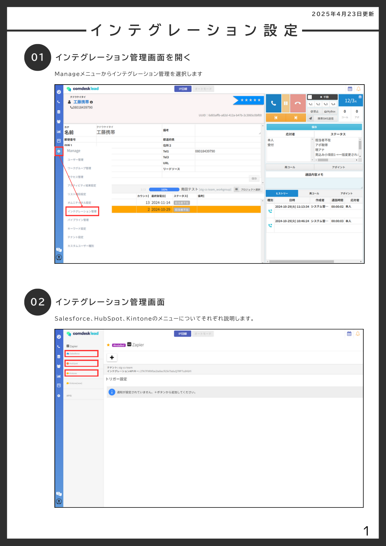This screenshot has width=386, height=546.
Task: Sort by 最終架電日 column header
Action: coord(158,196)
